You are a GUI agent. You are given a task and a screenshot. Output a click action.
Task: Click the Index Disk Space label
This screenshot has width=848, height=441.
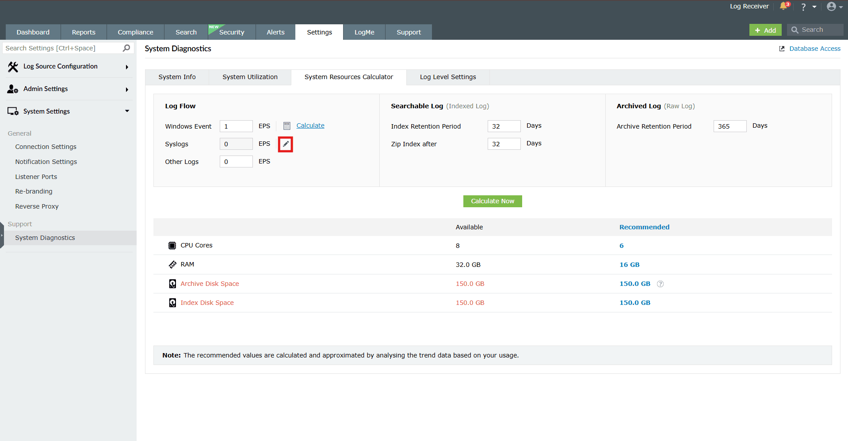pyautogui.click(x=207, y=303)
